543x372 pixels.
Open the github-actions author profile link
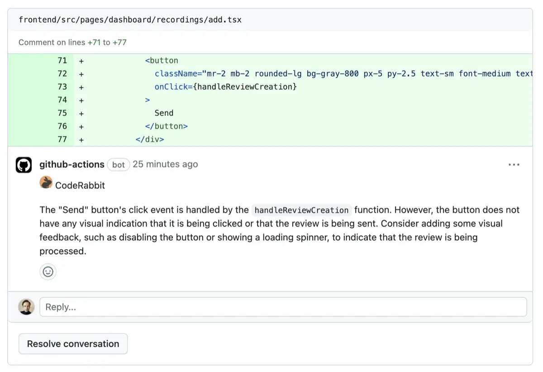(72, 164)
